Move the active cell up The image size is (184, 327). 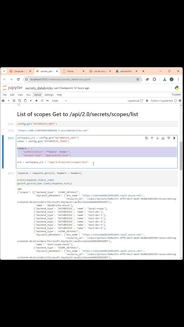[x=152, y=138]
